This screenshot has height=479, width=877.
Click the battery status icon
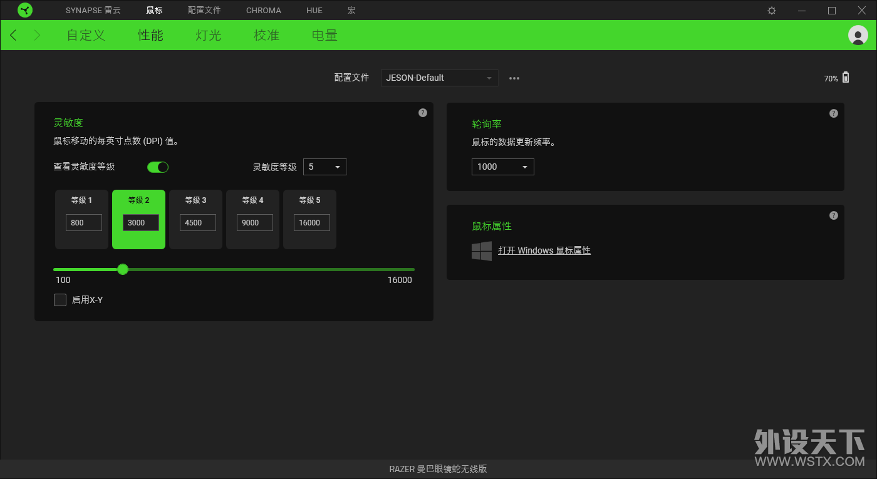point(846,78)
